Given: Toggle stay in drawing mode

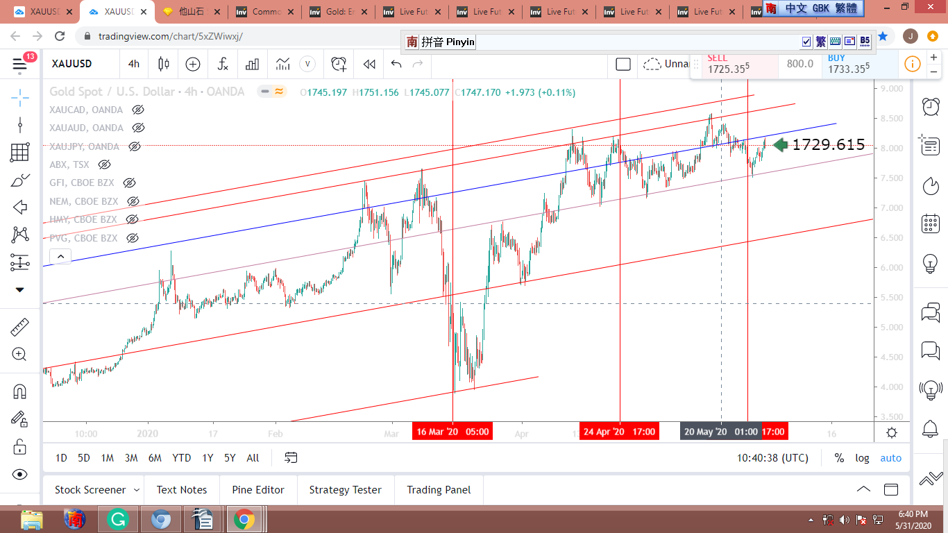Looking at the screenshot, I should [19, 418].
